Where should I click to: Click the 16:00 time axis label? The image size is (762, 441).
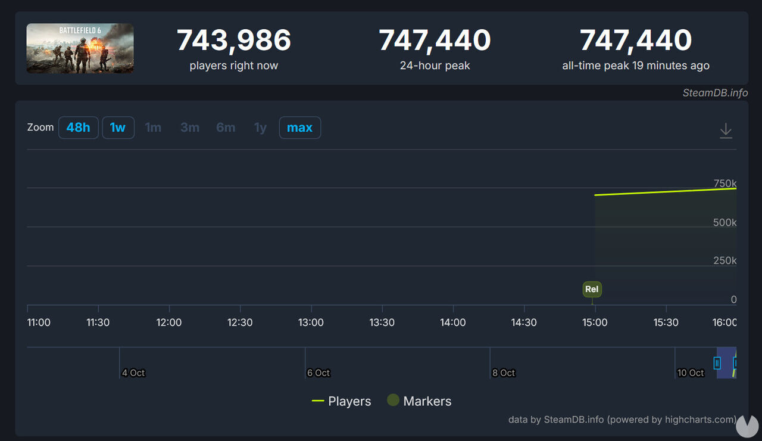[725, 322]
